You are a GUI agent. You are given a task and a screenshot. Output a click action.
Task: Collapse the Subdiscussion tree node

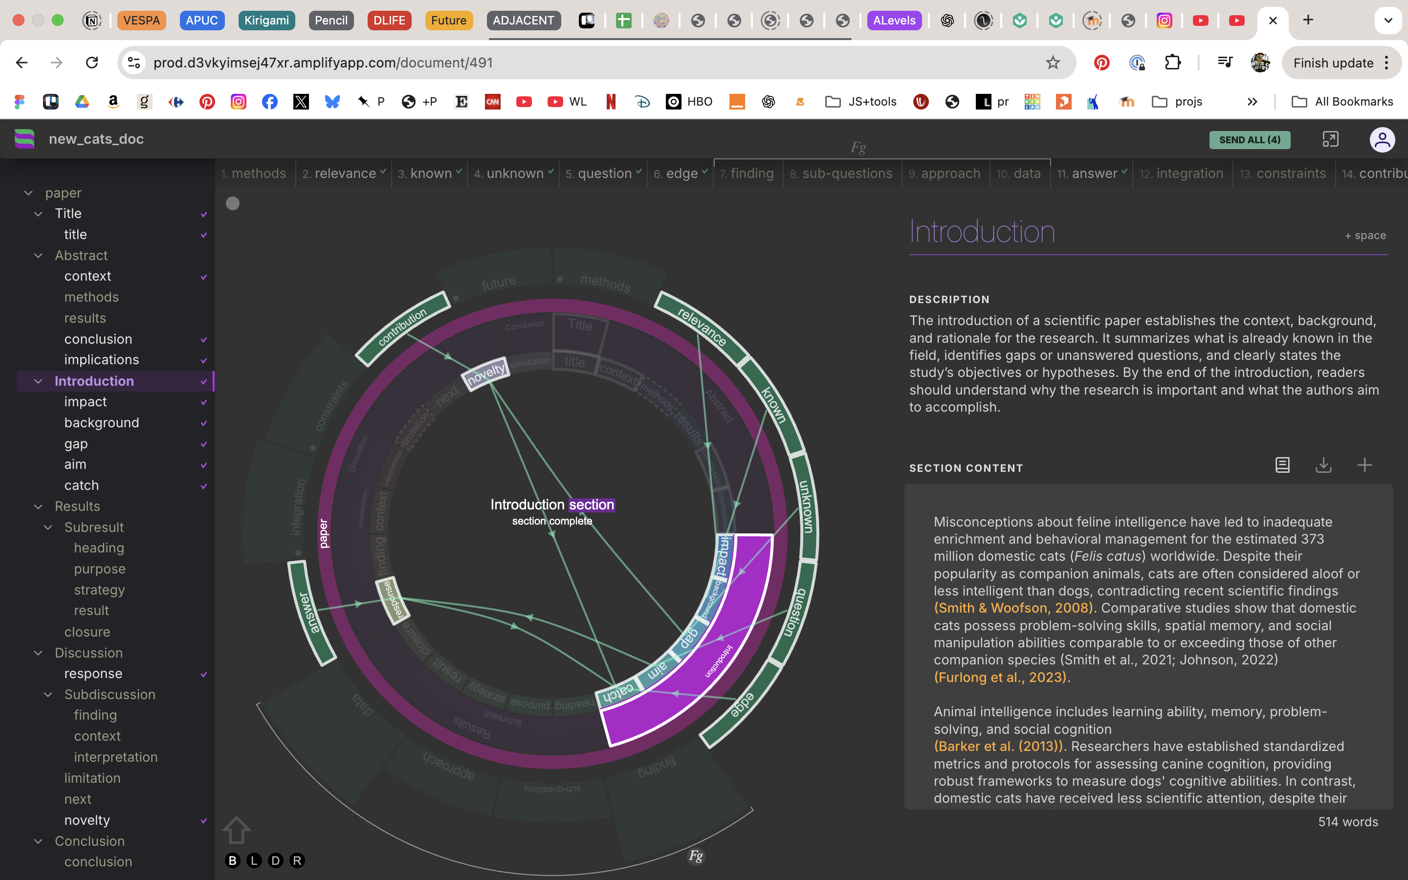tap(48, 694)
